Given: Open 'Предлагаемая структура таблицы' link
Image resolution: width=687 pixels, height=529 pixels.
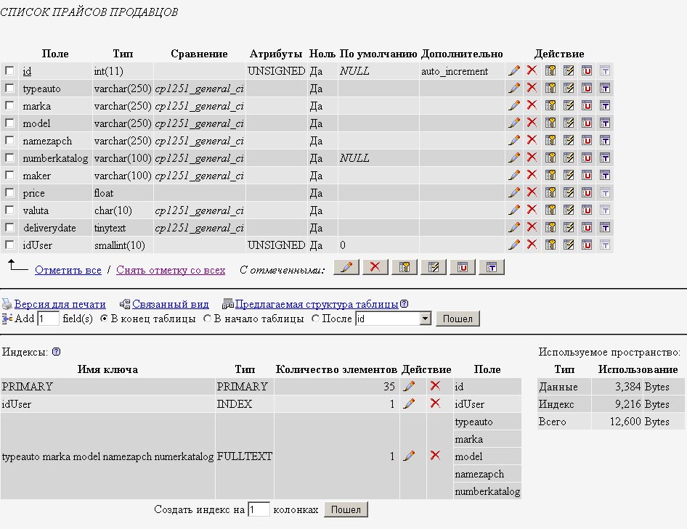Looking at the screenshot, I should point(316,304).
